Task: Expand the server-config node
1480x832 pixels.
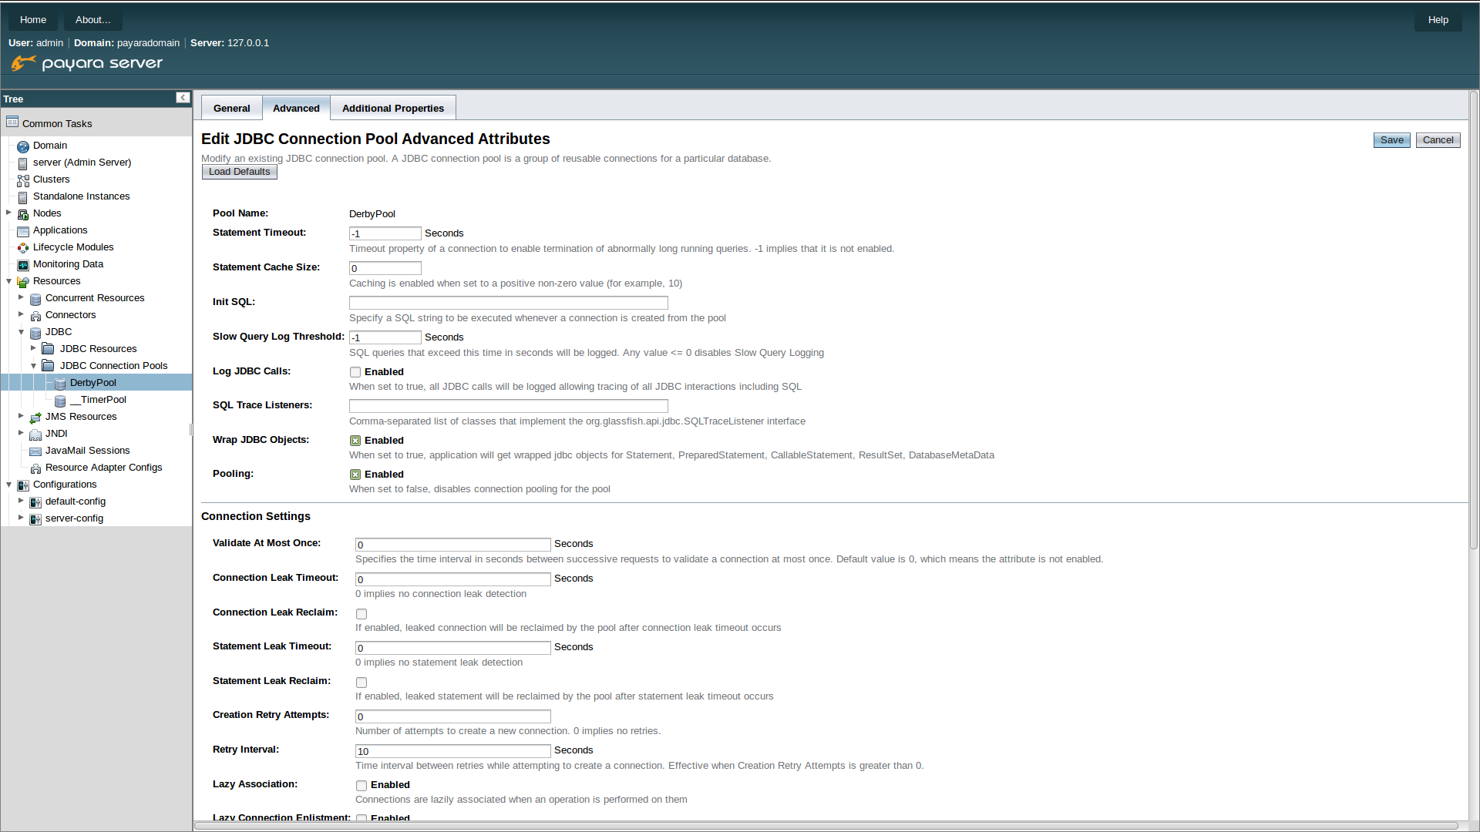Action: click(20, 518)
